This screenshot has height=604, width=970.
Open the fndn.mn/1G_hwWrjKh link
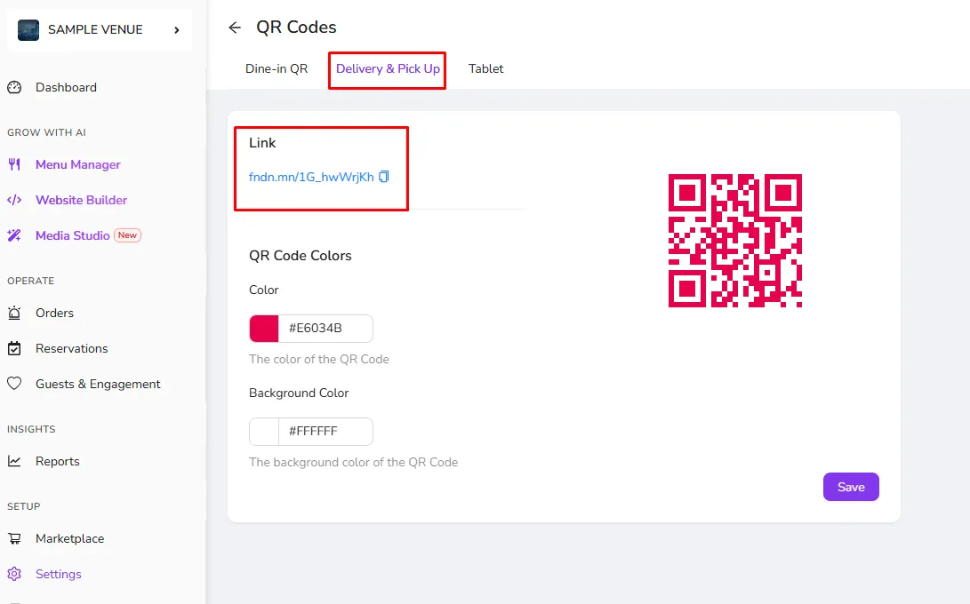click(311, 177)
